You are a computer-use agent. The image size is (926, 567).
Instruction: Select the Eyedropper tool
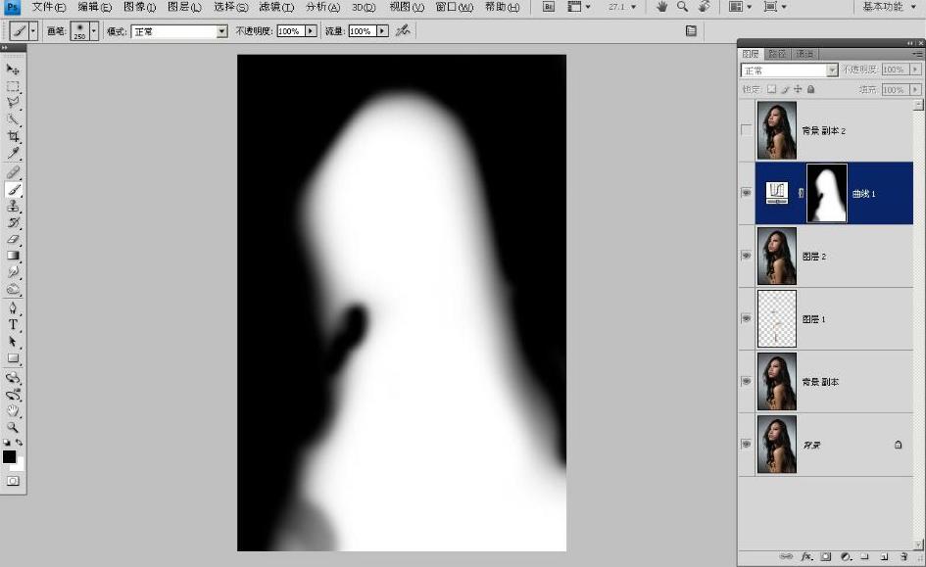tap(13, 155)
